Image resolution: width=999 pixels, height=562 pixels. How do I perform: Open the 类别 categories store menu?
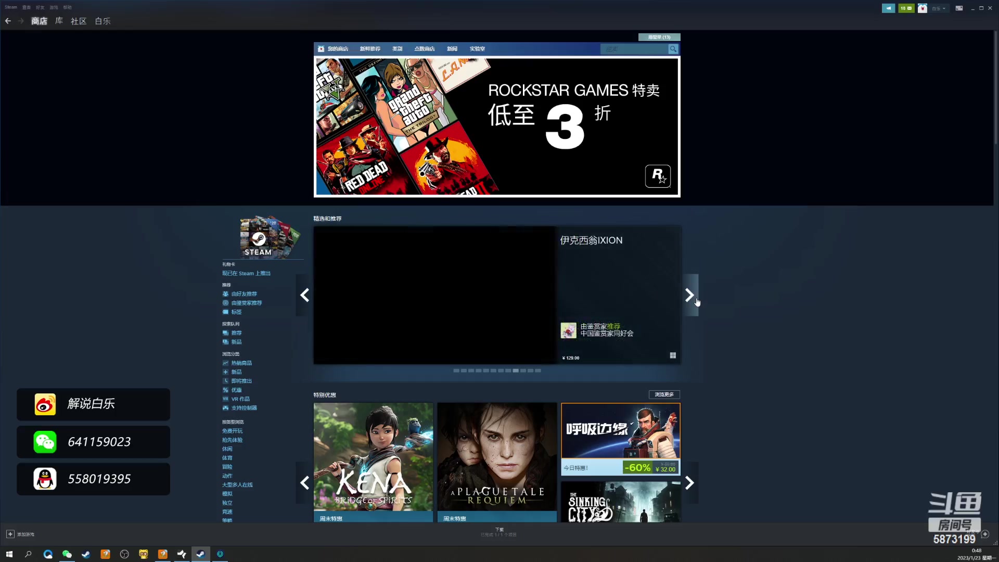point(397,49)
